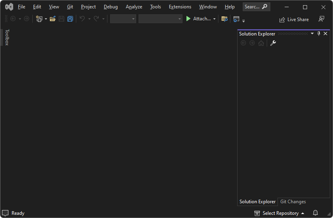Open the Window menu

208,7
